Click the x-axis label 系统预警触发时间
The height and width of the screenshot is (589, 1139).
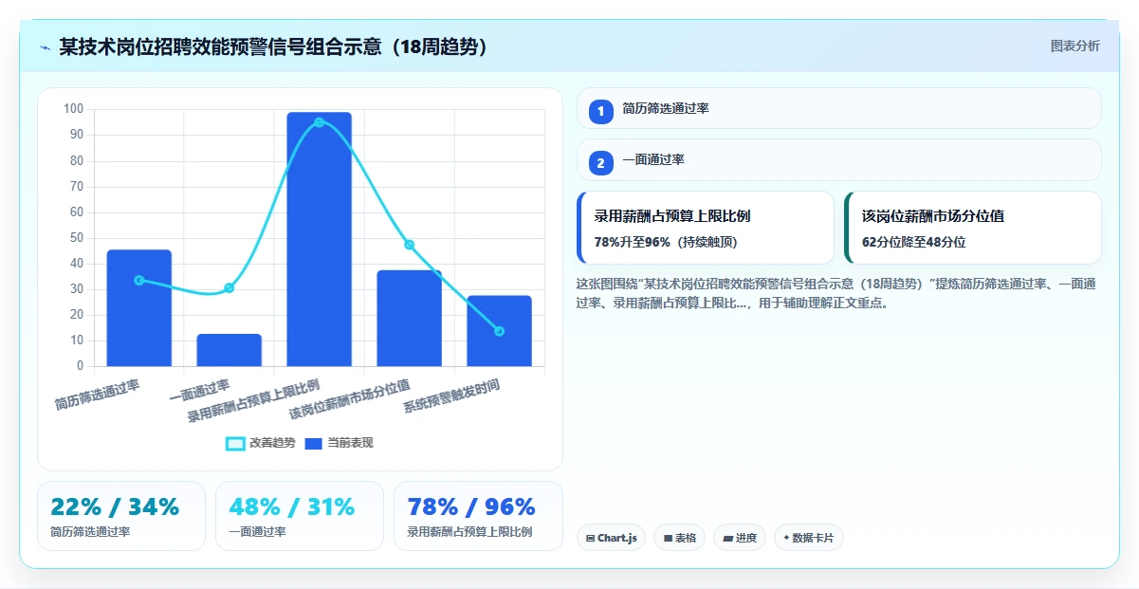451,396
